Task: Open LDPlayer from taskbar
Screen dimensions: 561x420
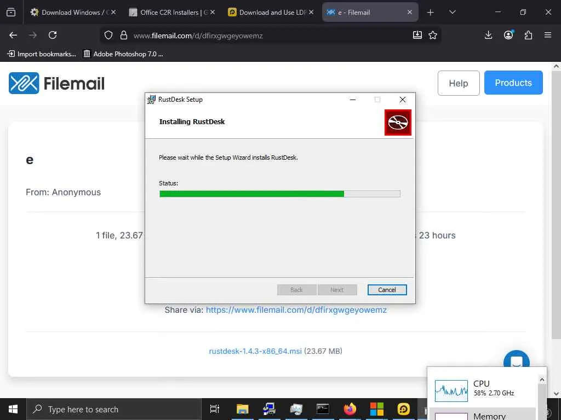Action: [404, 409]
